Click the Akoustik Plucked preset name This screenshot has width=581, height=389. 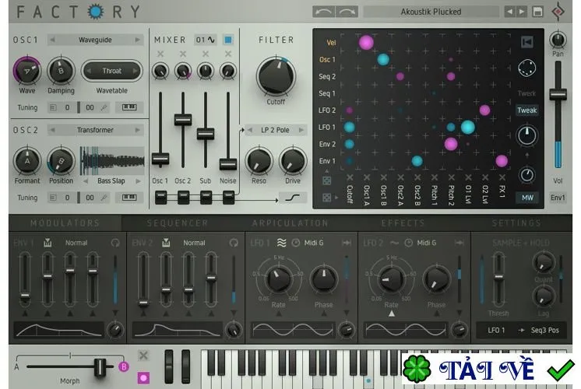(x=431, y=12)
